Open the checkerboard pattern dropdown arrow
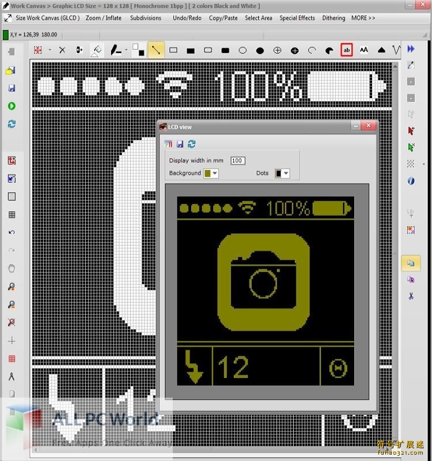Screen dimensions: 432x461 click(423, 164)
